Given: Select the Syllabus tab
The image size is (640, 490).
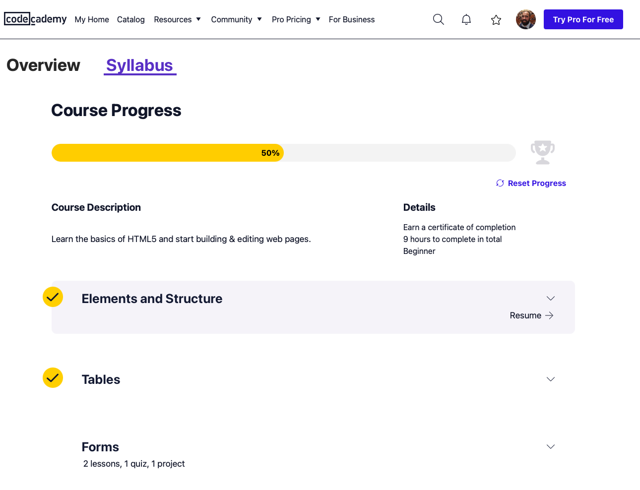Looking at the screenshot, I should click(139, 65).
